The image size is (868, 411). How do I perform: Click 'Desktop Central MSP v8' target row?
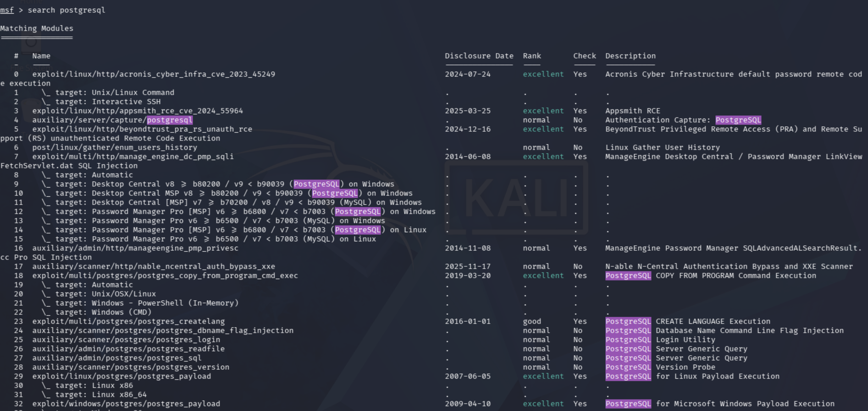coord(227,193)
